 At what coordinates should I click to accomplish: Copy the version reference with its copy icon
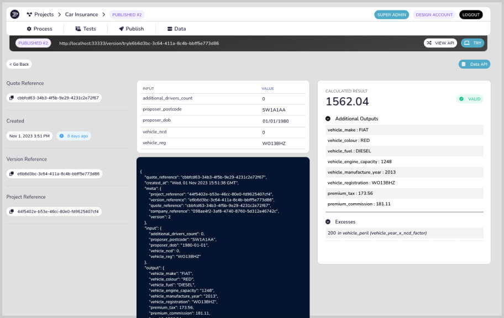(12, 173)
